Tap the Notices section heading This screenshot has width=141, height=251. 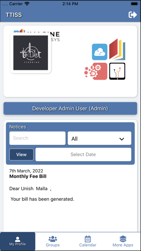[x=18, y=127]
